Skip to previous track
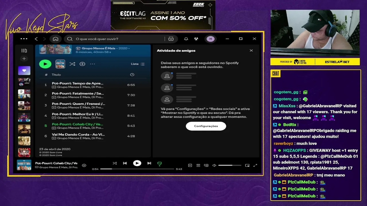 tap(125, 163)
